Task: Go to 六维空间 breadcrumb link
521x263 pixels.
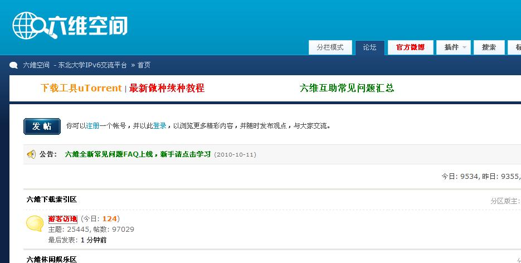Action: coord(36,65)
